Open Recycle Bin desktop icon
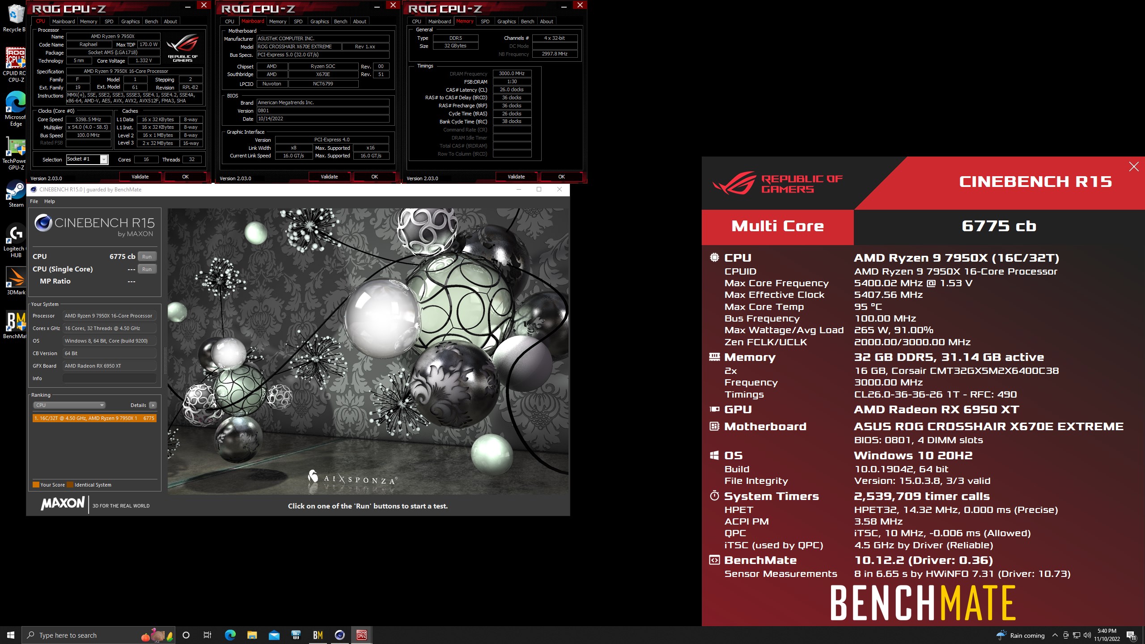Image resolution: width=1145 pixels, height=644 pixels. point(15,18)
